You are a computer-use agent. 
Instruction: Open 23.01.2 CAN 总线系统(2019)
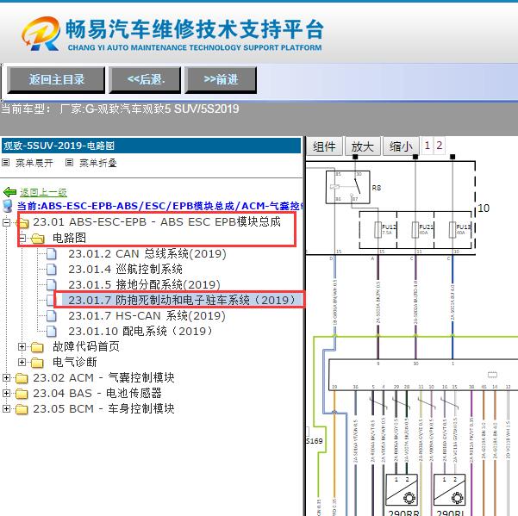point(147,254)
